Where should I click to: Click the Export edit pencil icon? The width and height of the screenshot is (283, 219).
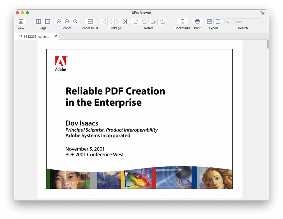218,22
